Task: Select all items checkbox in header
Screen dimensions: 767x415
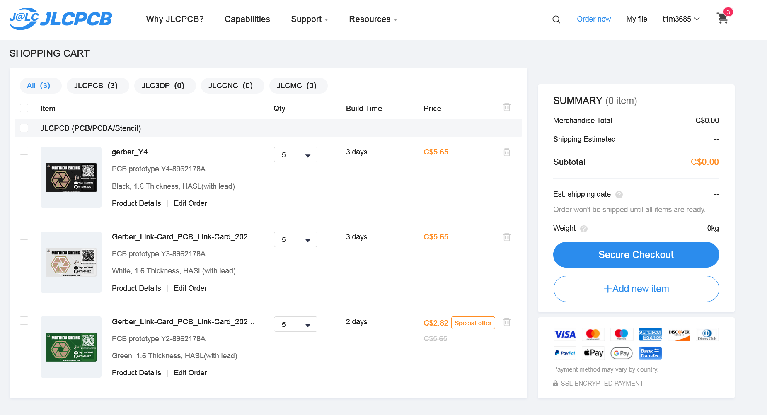Action: [x=24, y=108]
